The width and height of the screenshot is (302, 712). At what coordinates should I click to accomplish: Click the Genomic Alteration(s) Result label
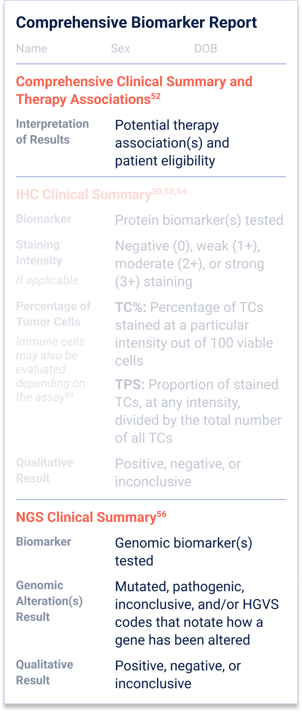[x=50, y=601]
